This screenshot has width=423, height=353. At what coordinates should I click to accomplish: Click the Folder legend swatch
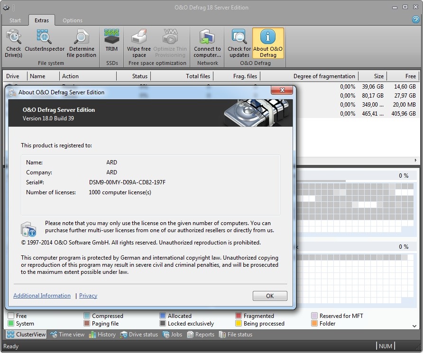(x=314, y=323)
